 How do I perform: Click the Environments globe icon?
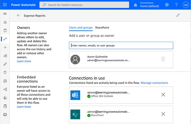[136, 5]
